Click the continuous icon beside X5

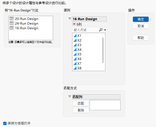[x=75, y=54]
